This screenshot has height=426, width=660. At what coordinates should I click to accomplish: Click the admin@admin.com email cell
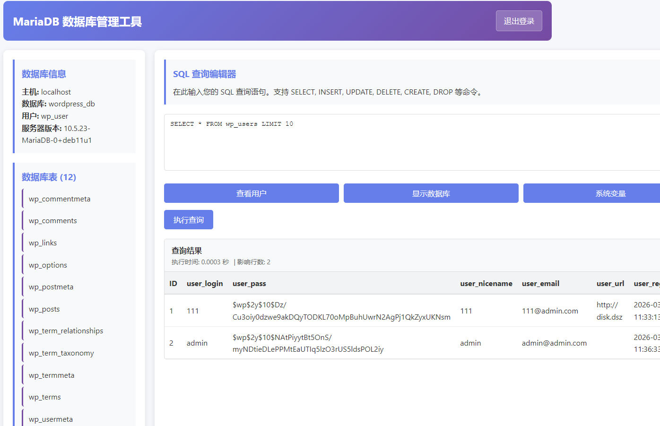coord(554,343)
